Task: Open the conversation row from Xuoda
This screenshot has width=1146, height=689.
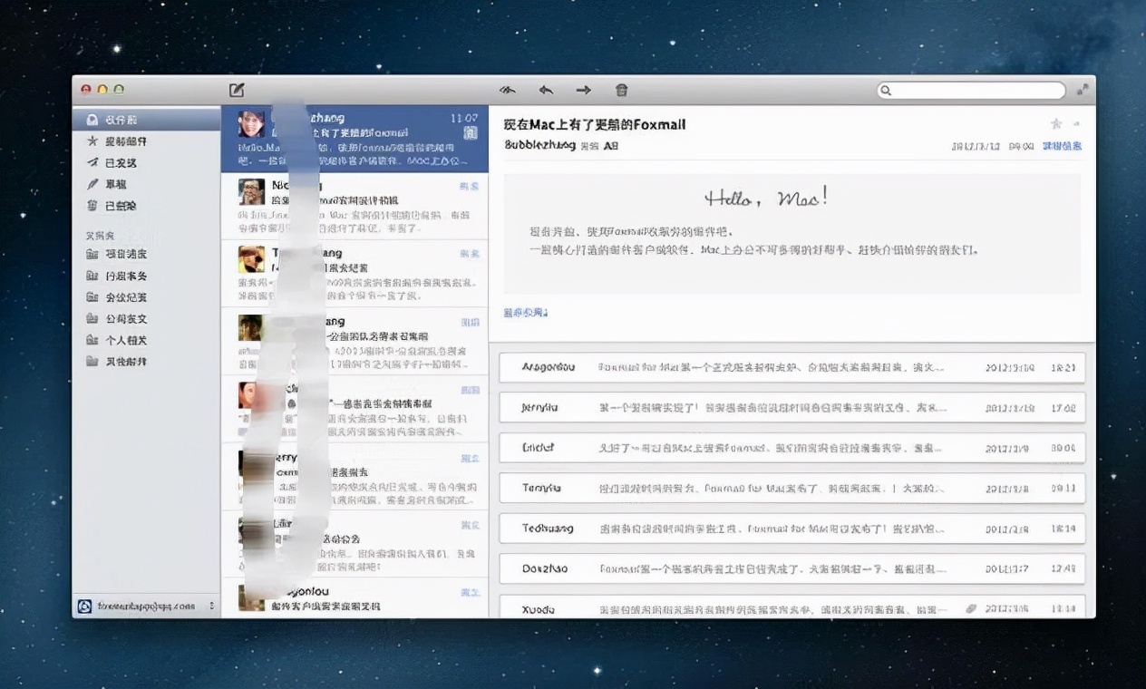Action: (792, 607)
